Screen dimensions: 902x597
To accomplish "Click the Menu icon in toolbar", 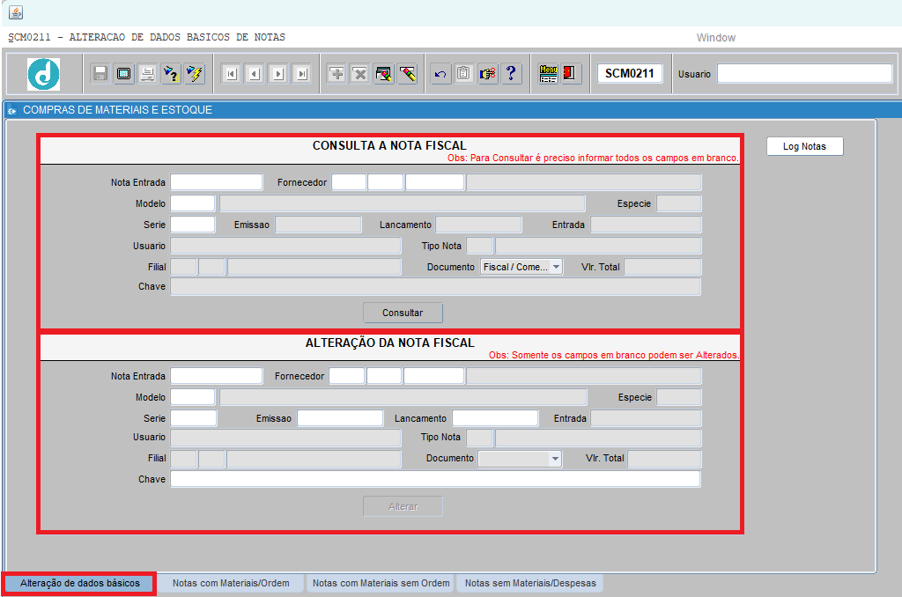I will coord(548,74).
